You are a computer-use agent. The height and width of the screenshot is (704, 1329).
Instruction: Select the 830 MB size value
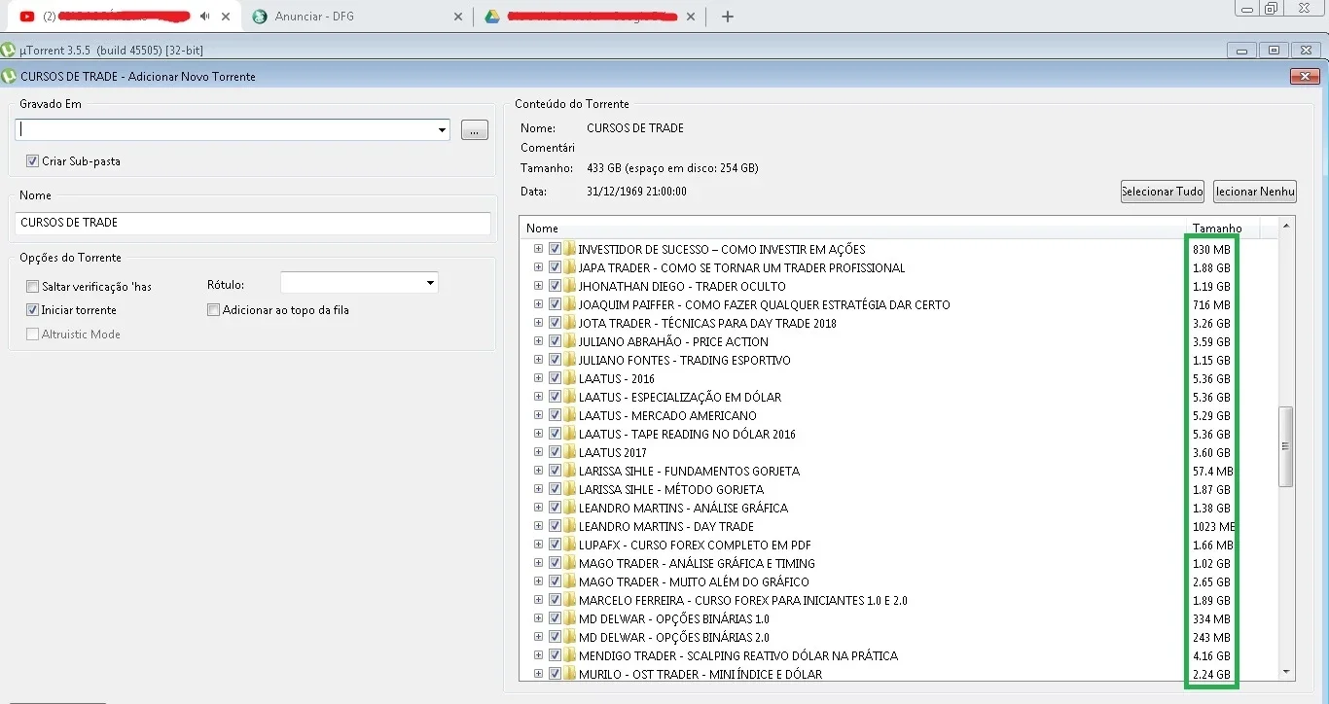point(1211,250)
